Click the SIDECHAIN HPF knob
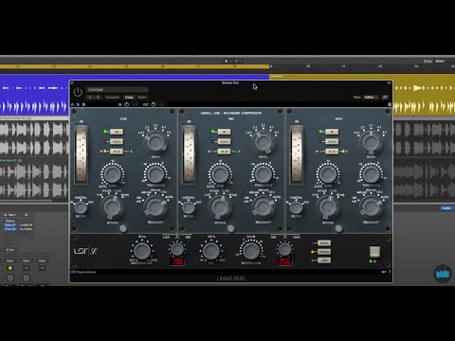This screenshot has width=455, height=341. pyautogui.click(x=142, y=251)
